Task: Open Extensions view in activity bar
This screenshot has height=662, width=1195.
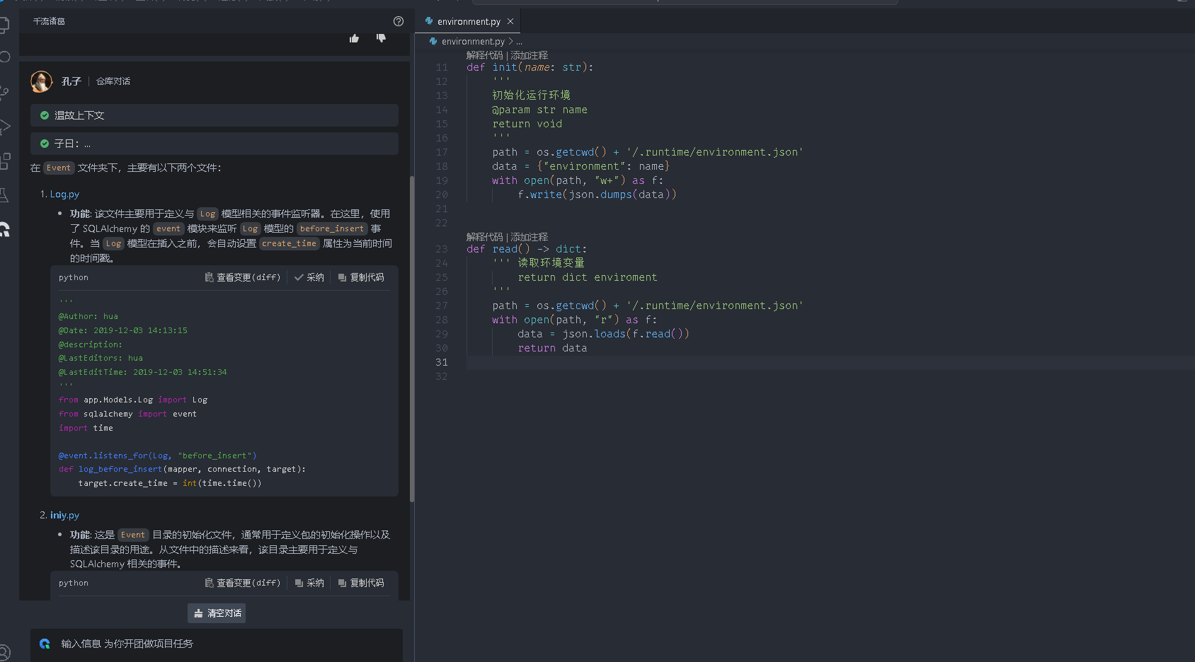Action: click(x=4, y=161)
